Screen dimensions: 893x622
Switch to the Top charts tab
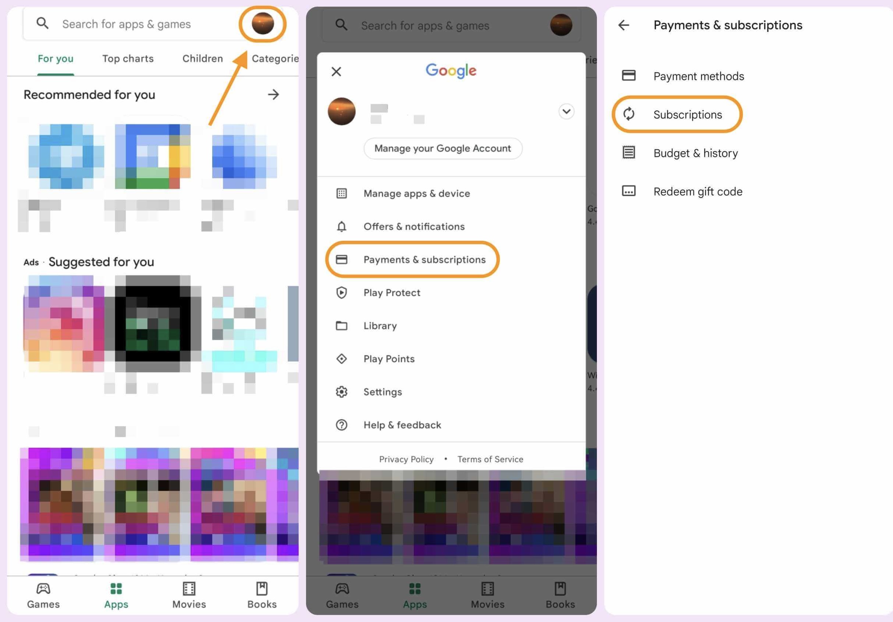coord(127,58)
